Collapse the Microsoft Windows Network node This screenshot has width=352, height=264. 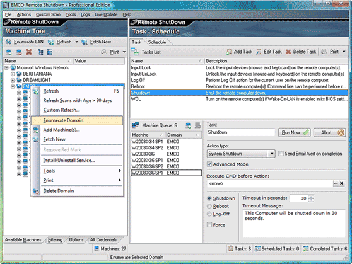[x=7, y=68]
